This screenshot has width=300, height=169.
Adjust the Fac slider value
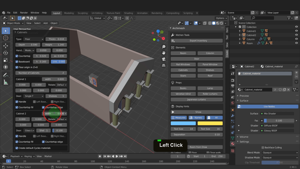(279, 121)
